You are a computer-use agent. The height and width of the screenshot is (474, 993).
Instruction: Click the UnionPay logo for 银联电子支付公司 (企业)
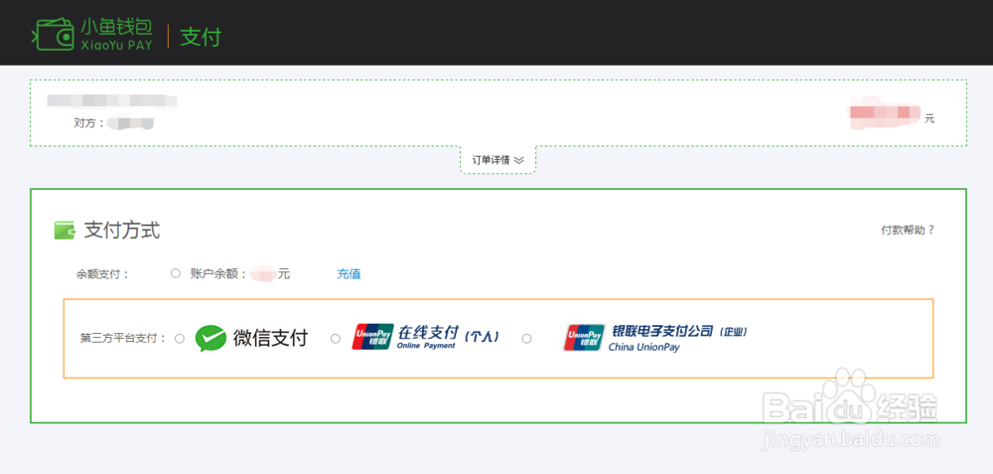(x=584, y=338)
